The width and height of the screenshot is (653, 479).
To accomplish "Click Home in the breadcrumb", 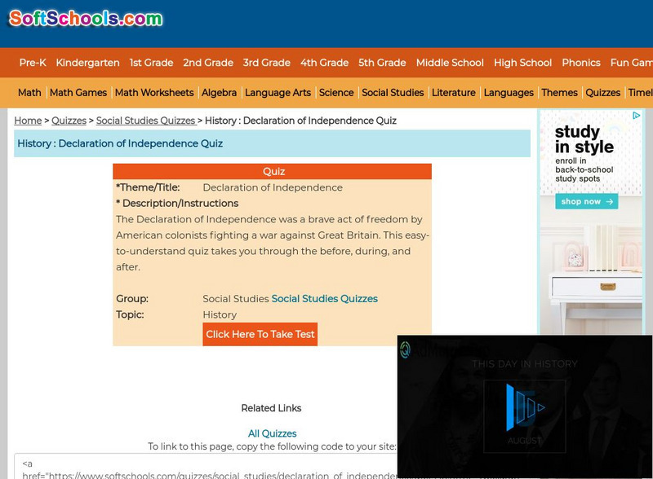I will (x=28, y=121).
